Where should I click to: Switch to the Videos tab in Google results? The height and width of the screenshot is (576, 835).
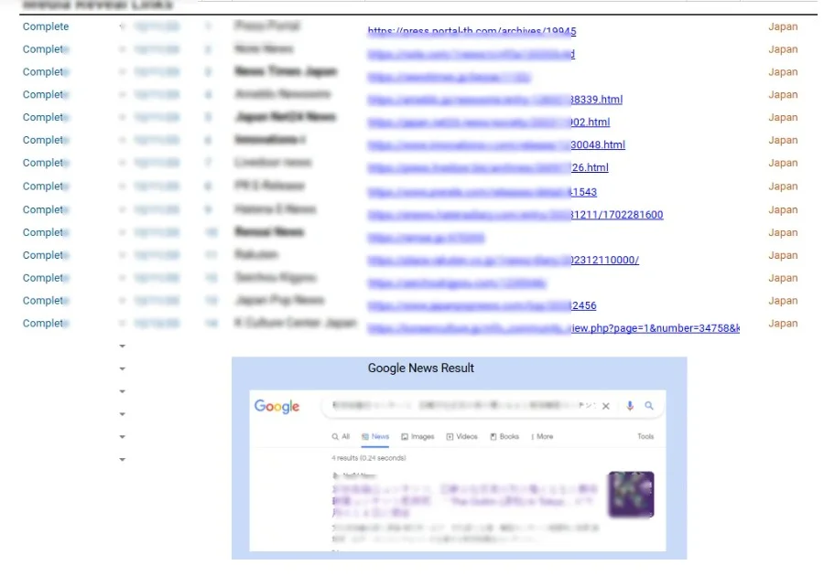tap(461, 437)
